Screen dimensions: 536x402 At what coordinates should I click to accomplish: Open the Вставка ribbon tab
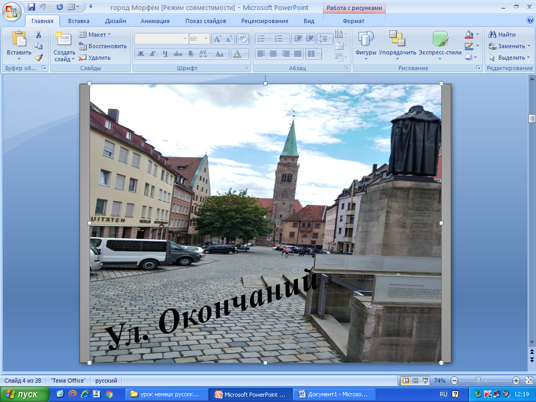(79, 21)
